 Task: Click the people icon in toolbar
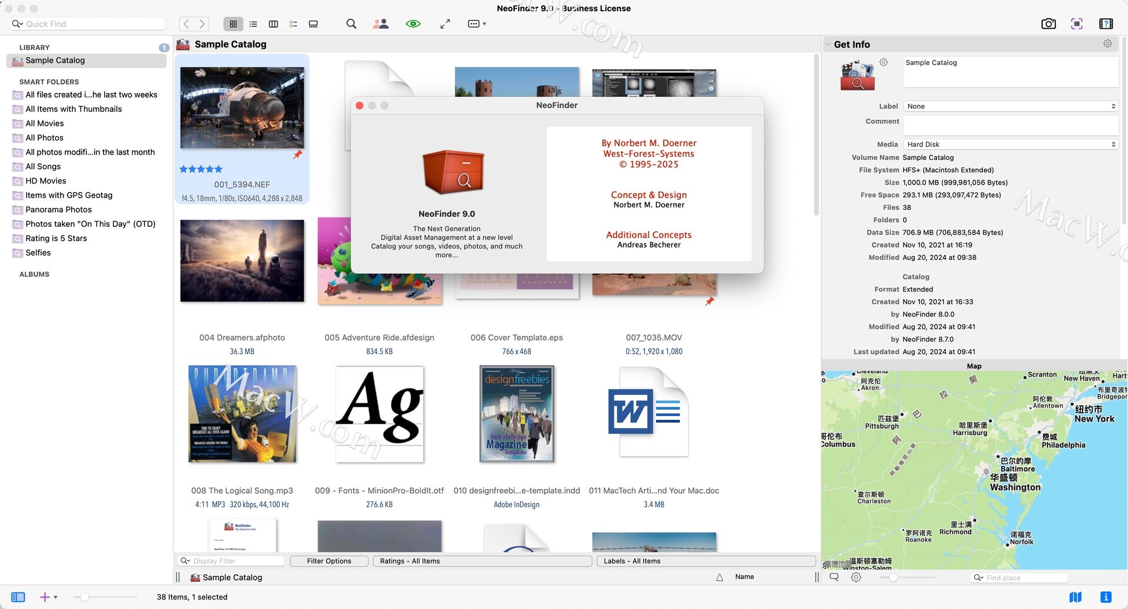click(381, 24)
